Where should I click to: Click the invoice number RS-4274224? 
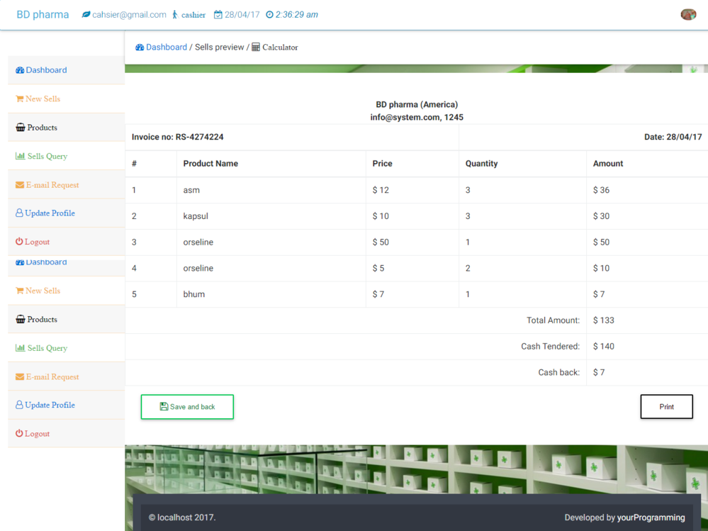click(x=199, y=137)
